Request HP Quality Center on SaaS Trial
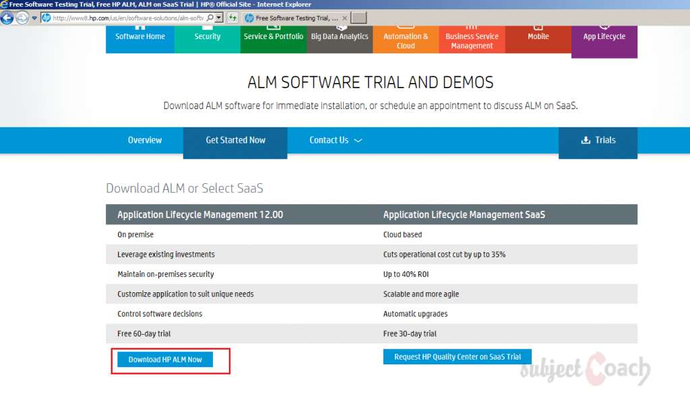The height and width of the screenshot is (398, 690). [458, 357]
